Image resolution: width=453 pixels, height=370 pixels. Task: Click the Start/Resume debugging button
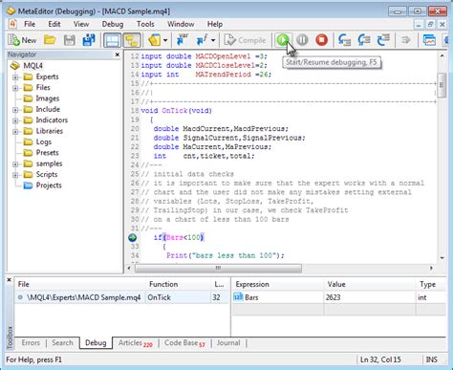283,40
